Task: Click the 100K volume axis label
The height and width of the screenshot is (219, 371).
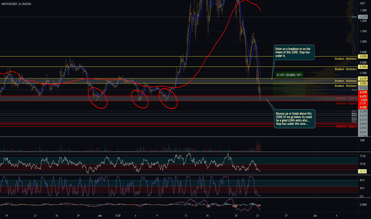Action: [362, 141]
